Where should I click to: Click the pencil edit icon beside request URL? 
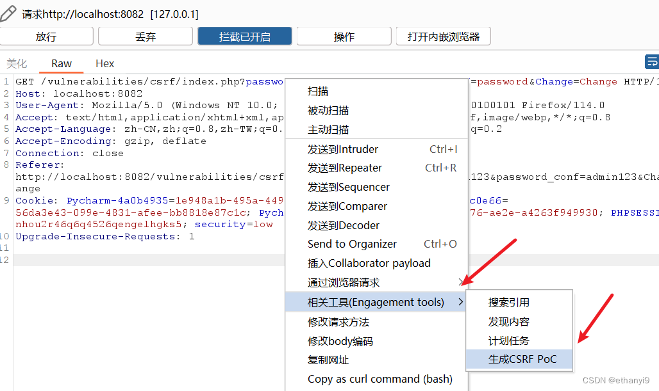tap(8, 13)
